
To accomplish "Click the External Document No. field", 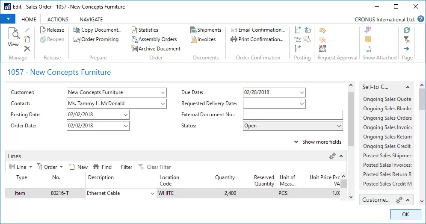I will [x=293, y=115].
